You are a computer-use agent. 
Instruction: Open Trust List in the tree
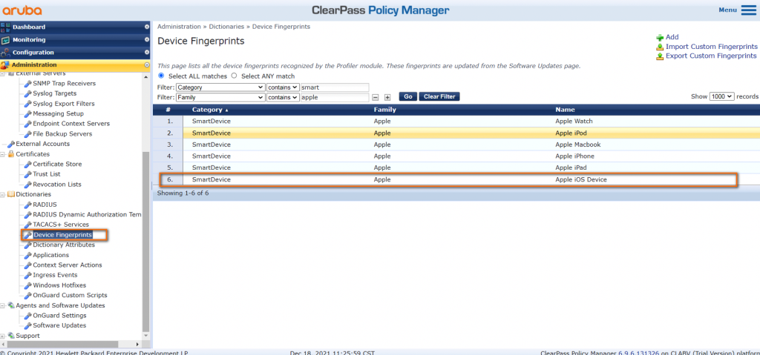coord(47,174)
